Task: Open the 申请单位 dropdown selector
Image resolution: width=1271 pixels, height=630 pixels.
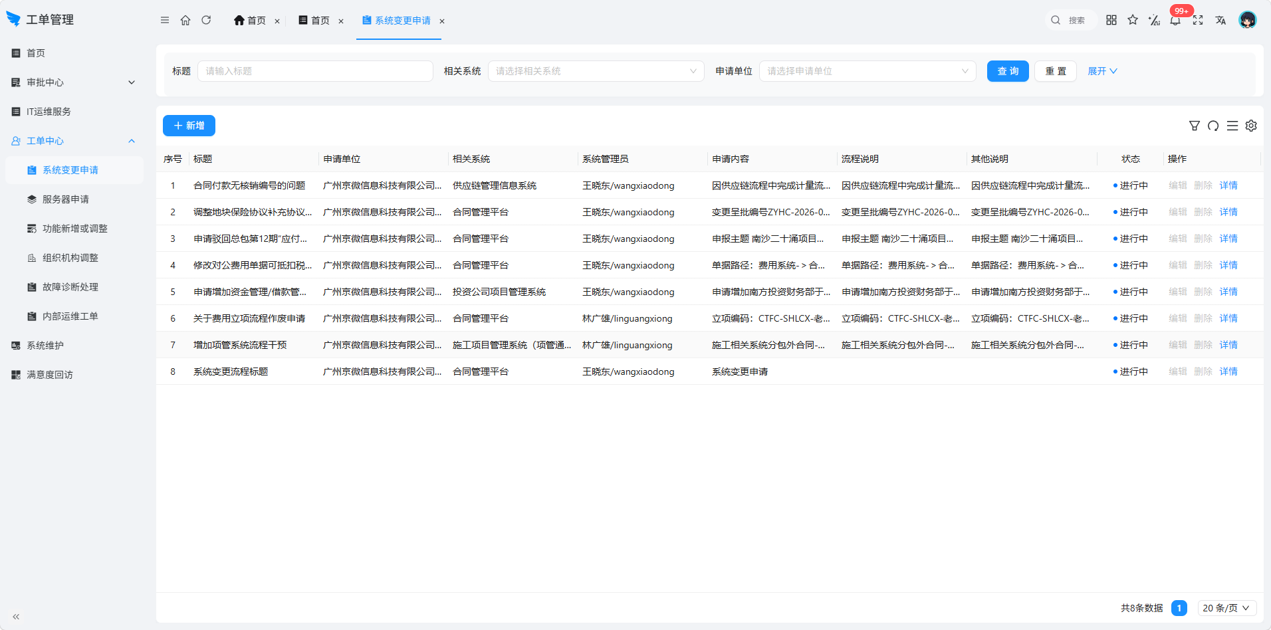Action: tap(867, 71)
